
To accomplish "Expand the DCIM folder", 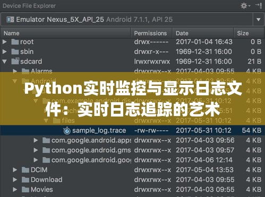I will [15, 170].
